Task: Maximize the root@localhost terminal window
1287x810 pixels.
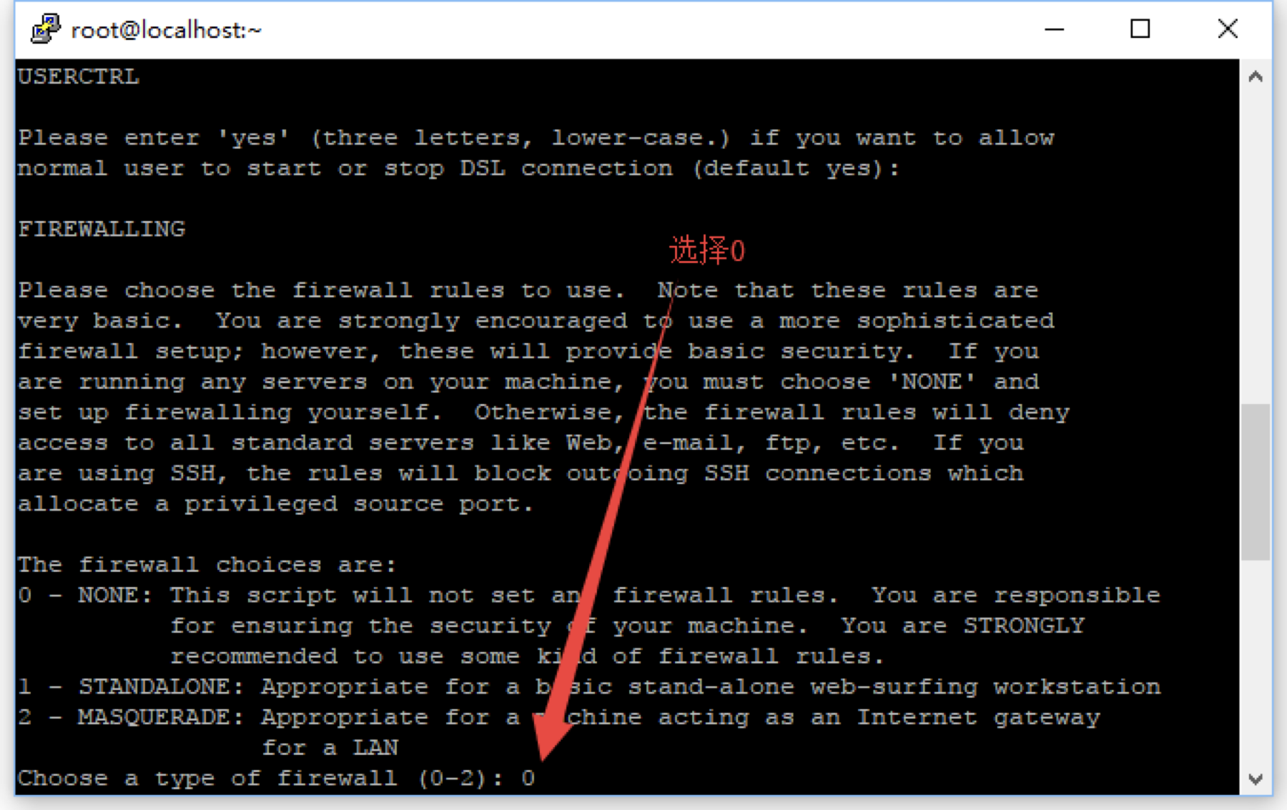Action: click(x=1140, y=29)
